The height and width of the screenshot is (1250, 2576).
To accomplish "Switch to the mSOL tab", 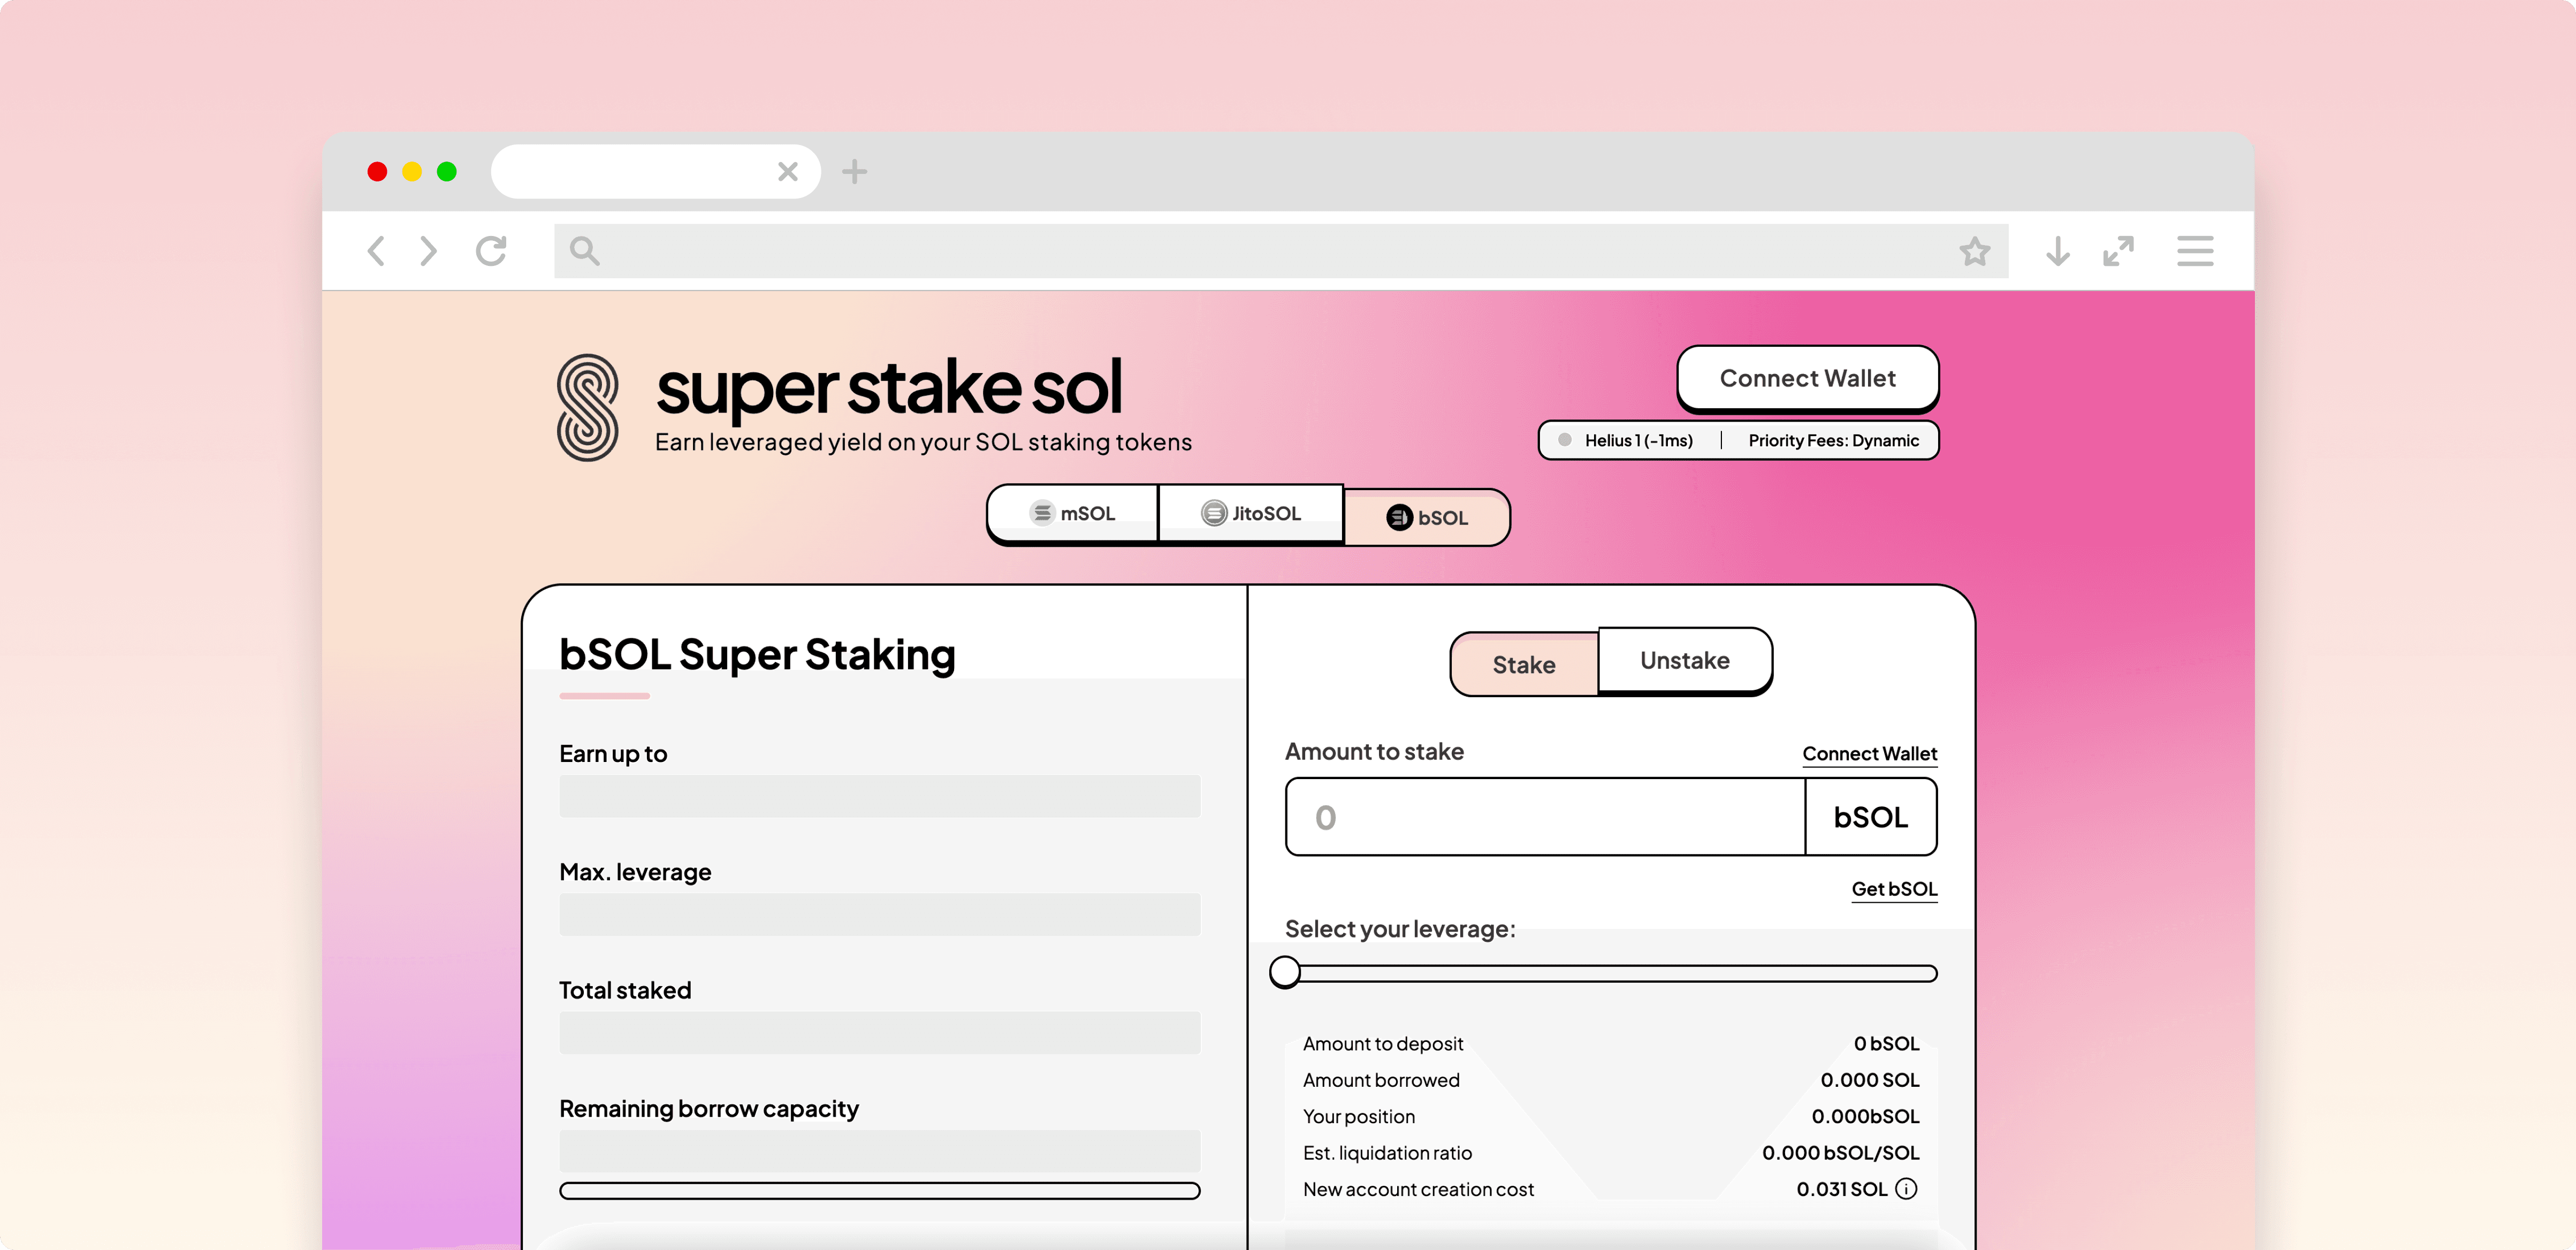I will [1072, 513].
